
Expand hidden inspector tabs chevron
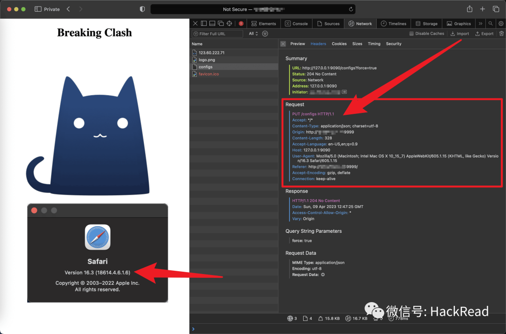[x=481, y=23]
